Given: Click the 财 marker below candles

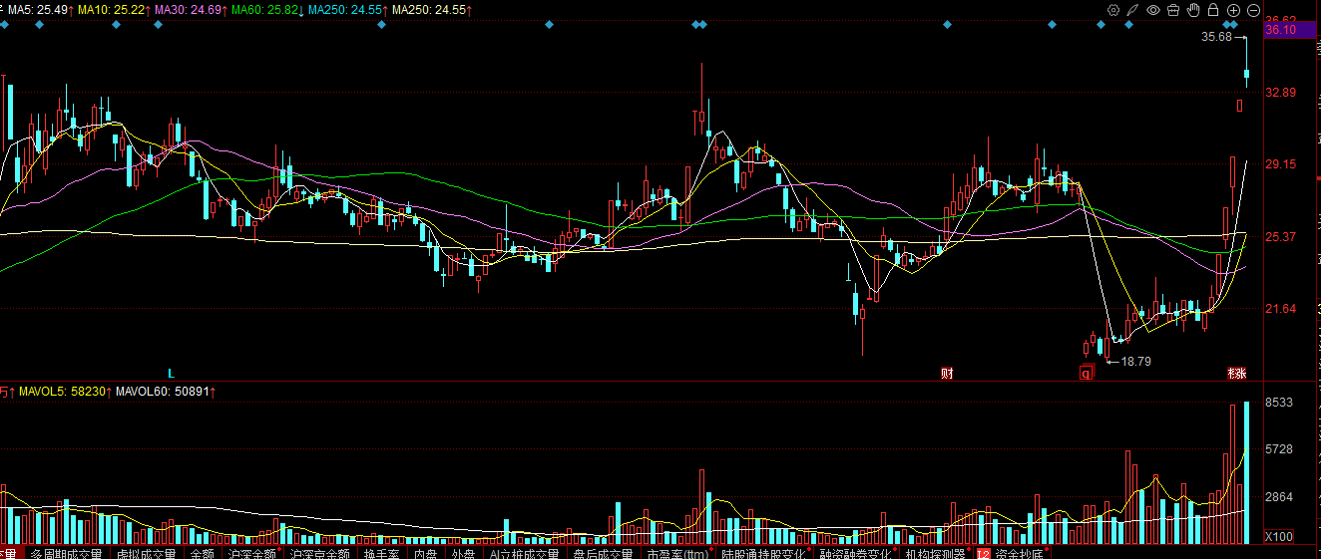Looking at the screenshot, I should point(947,374).
